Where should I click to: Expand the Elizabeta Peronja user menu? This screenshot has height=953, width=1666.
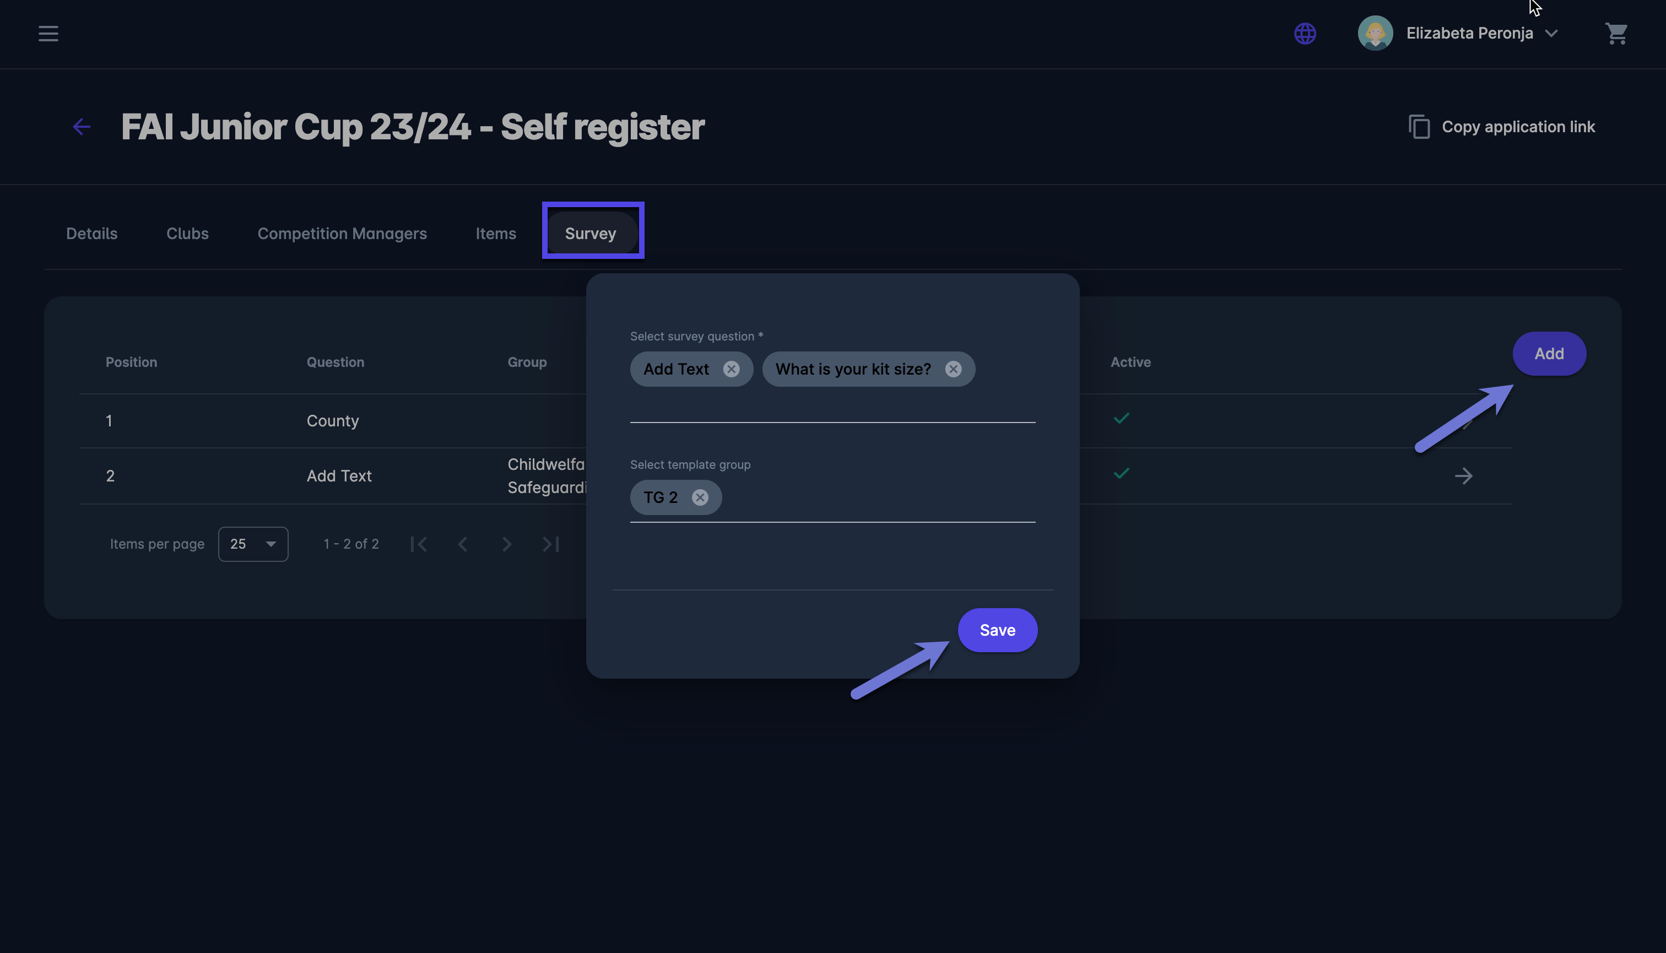click(1551, 34)
